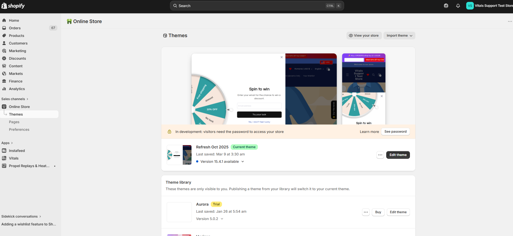The width and height of the screenshot is (513, 236).
Task: Click the desktop store preview image
Action: [264, 89]
